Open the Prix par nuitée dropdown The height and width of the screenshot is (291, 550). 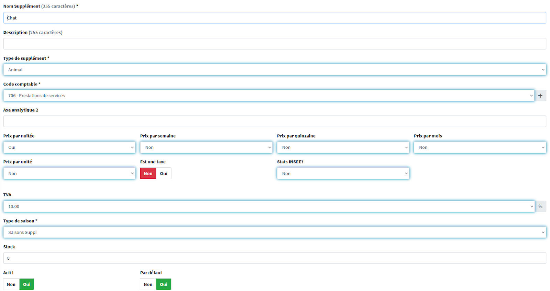pos(69,147)
